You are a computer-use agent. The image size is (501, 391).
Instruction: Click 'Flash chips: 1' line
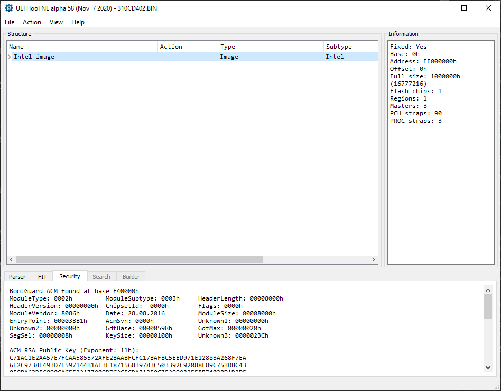pos(416,91)
